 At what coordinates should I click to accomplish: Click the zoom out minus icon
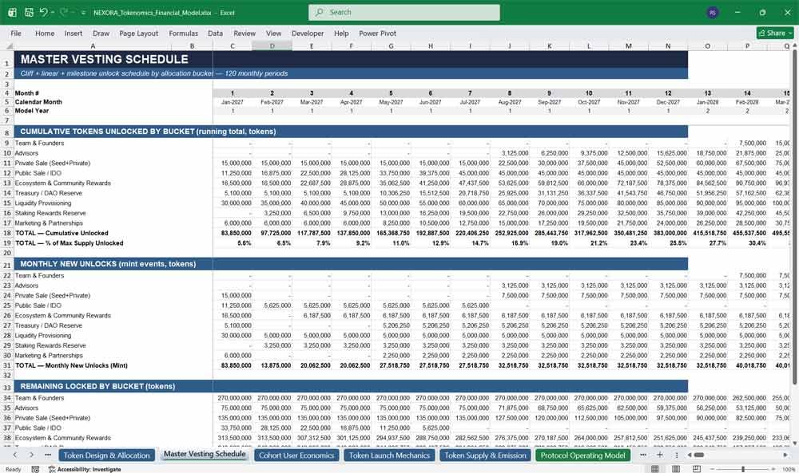[713, 469]
